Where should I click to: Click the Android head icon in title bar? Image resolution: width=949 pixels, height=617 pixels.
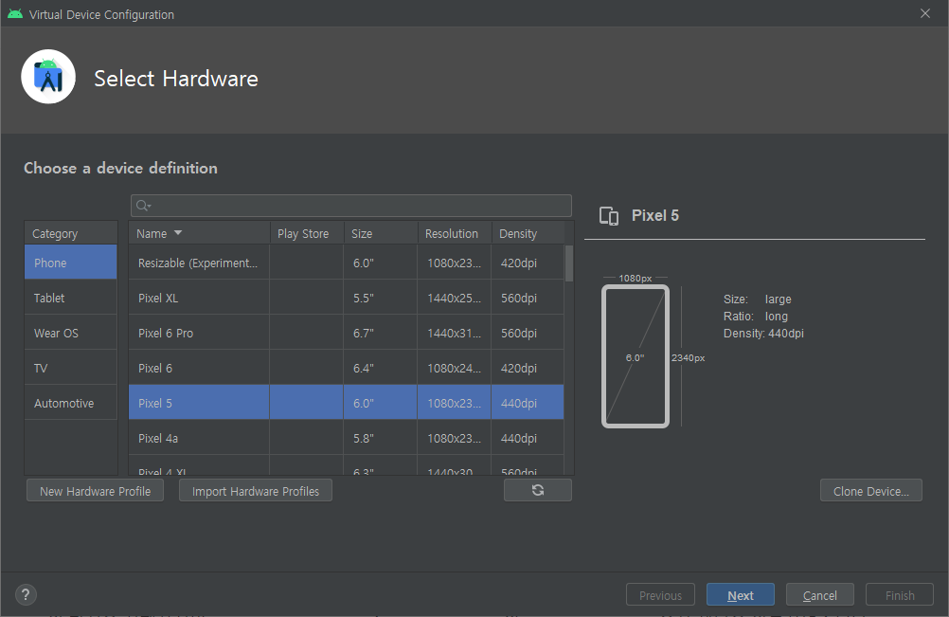pos(15,14)
